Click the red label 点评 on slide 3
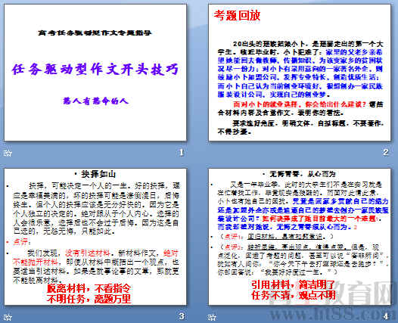Screen dimensions: 398x323 20,242
